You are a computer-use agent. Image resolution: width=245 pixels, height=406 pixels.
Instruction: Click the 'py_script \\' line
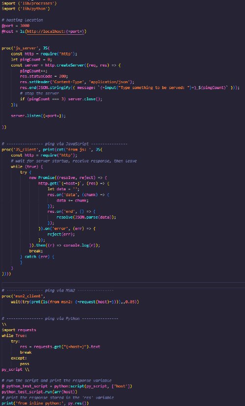(x=16, y=369)
